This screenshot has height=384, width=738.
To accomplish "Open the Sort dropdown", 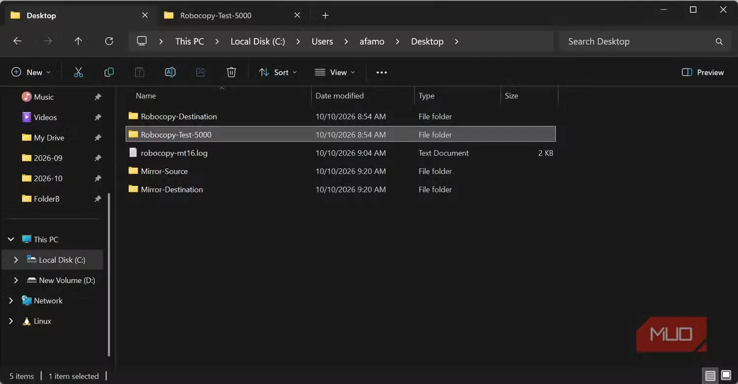I will pos(278,72).
